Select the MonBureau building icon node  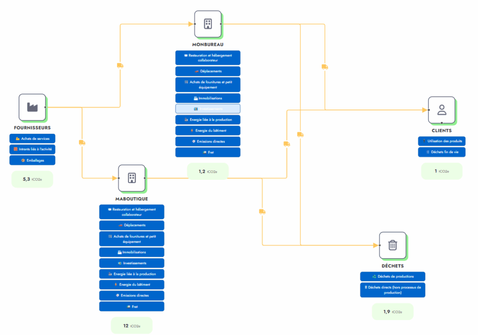[208, 24]
